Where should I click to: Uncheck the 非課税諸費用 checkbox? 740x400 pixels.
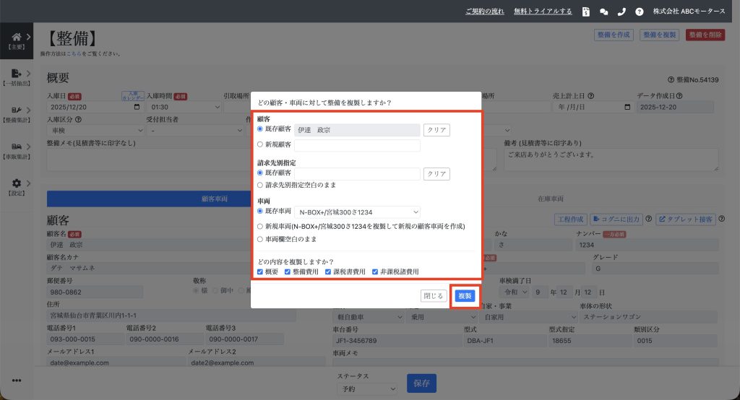375,271
